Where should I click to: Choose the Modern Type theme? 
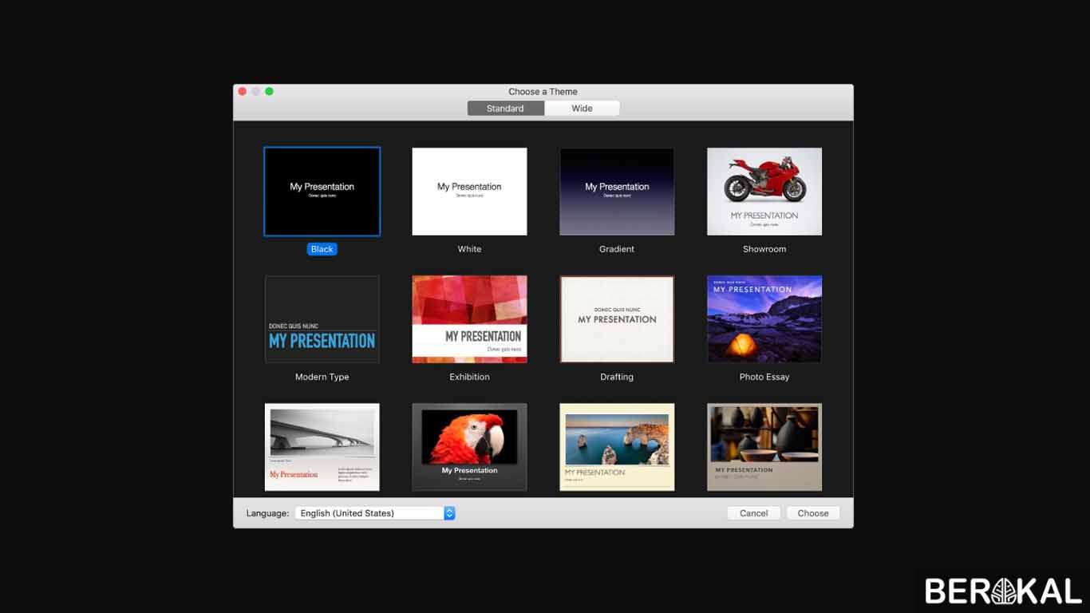pos(322,319)
